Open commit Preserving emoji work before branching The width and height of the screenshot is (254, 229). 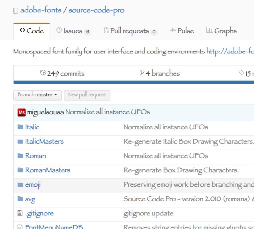pos(189,185)
